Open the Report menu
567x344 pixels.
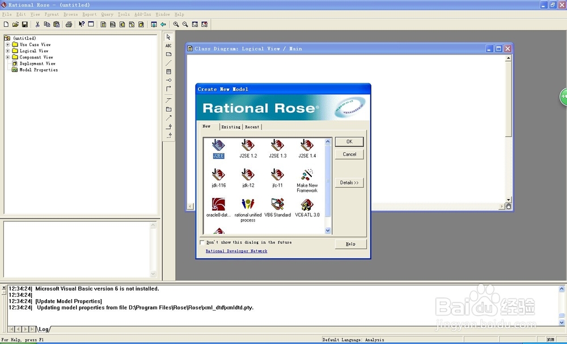[90, 15]
